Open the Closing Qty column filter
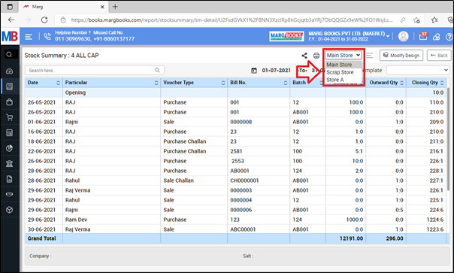 442,83
